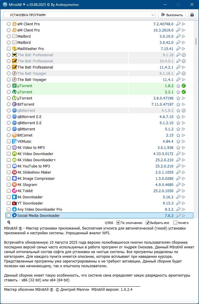This screenshot has height=304, width=199.
Task: Click the 4K YouTube to MP3 entry name
Action: pyautogui.click(x=34, y=166)
